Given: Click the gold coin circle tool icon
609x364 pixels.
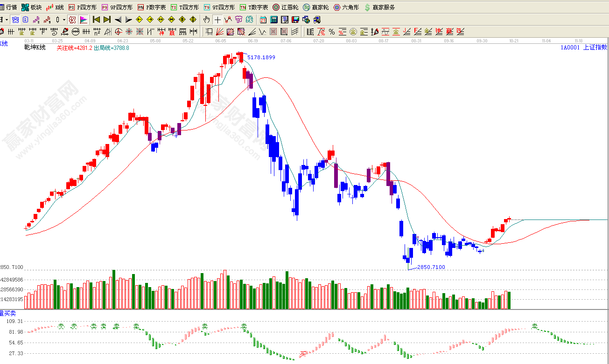Looking at the screenshot, I should tap(353, 32).
